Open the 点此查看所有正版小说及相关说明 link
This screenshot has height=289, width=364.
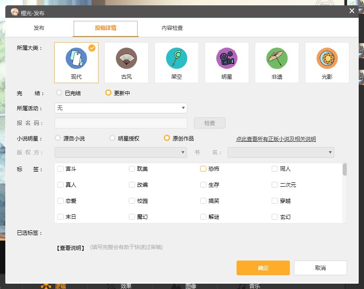pyautogui.click(x=276, y=139)
